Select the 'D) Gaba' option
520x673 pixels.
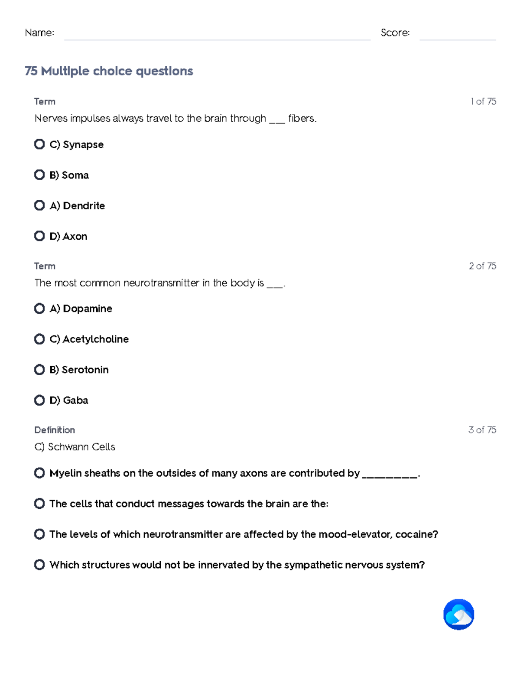(x=39, y=400)
